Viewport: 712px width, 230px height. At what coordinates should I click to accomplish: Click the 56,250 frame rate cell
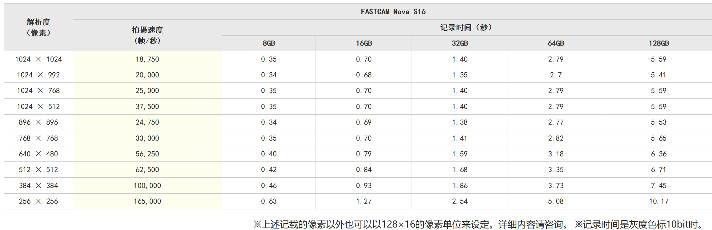coord(147,154)
